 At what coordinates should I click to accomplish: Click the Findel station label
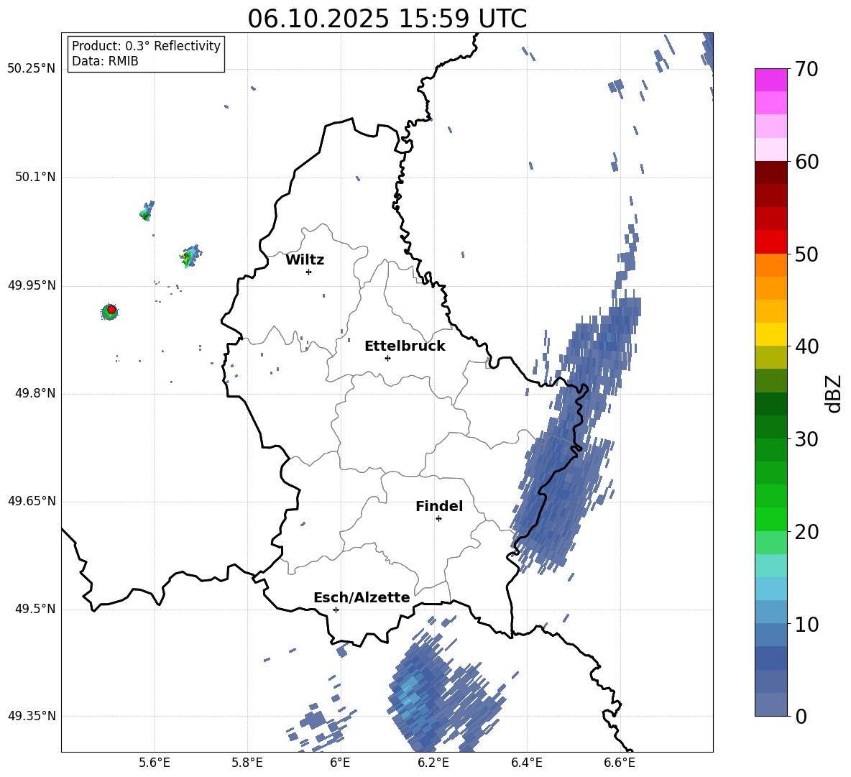(439, 506)
